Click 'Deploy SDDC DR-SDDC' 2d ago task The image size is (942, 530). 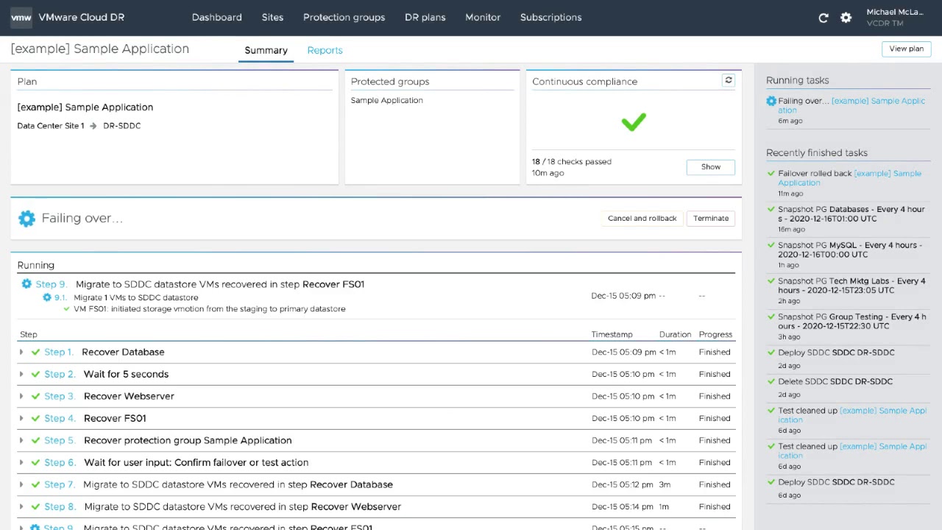[x=836, y=353]
